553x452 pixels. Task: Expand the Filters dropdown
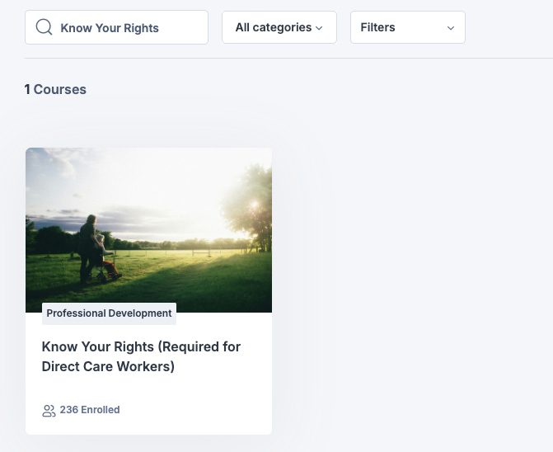click(x=408, y=27)
